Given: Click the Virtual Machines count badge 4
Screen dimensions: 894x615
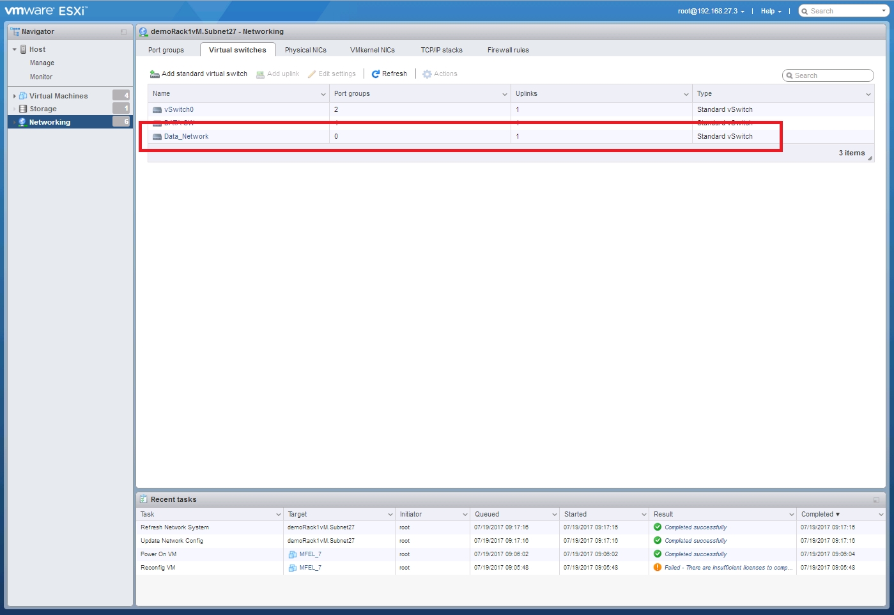Looking at the screenshot, I should [121, 95].
